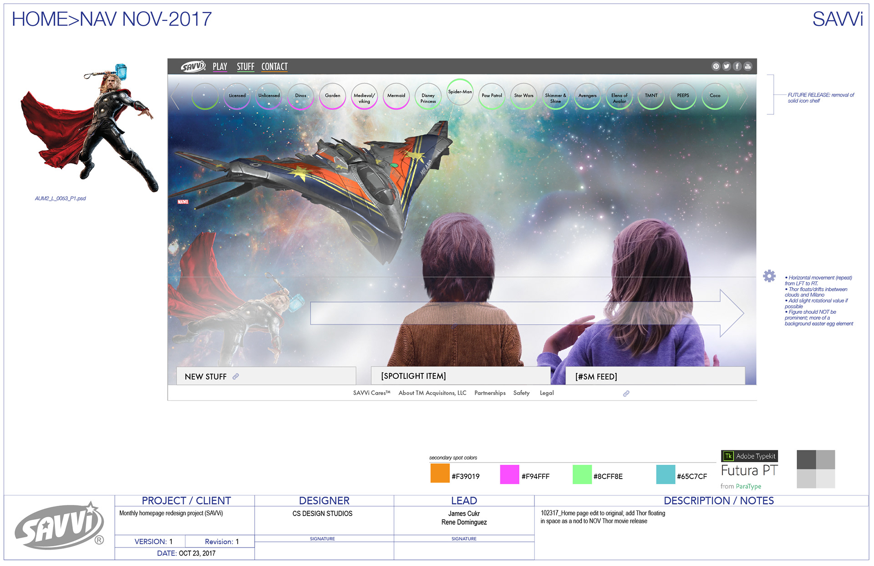This screenshot has width=874, height=566.
Task: Open the STUFF menu
Action: click(245, 67)
